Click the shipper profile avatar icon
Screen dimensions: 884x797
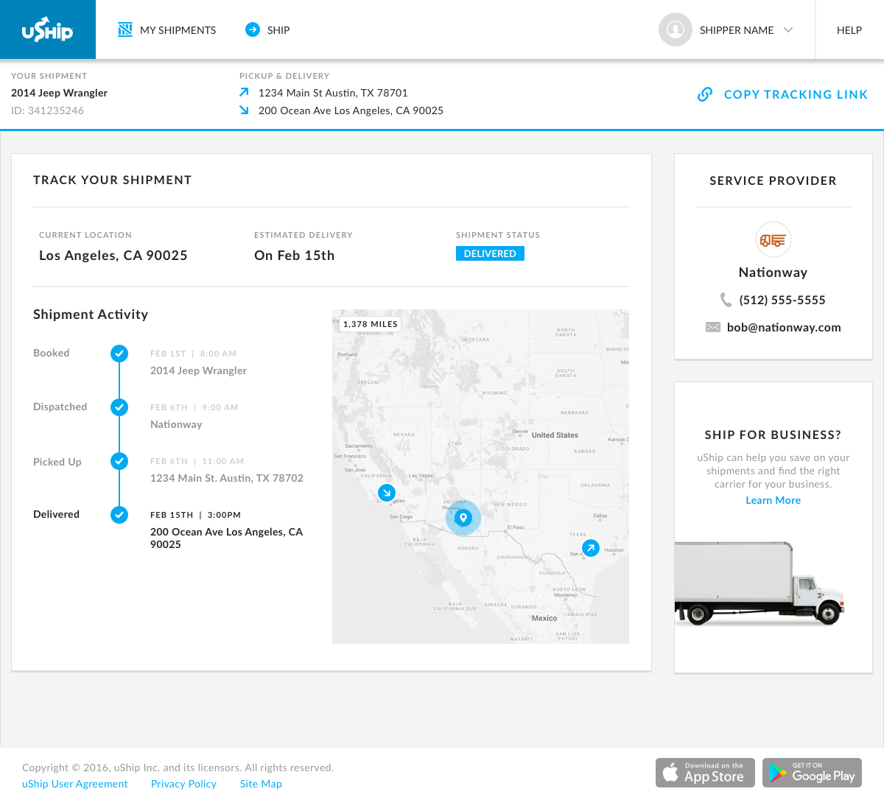675,30
